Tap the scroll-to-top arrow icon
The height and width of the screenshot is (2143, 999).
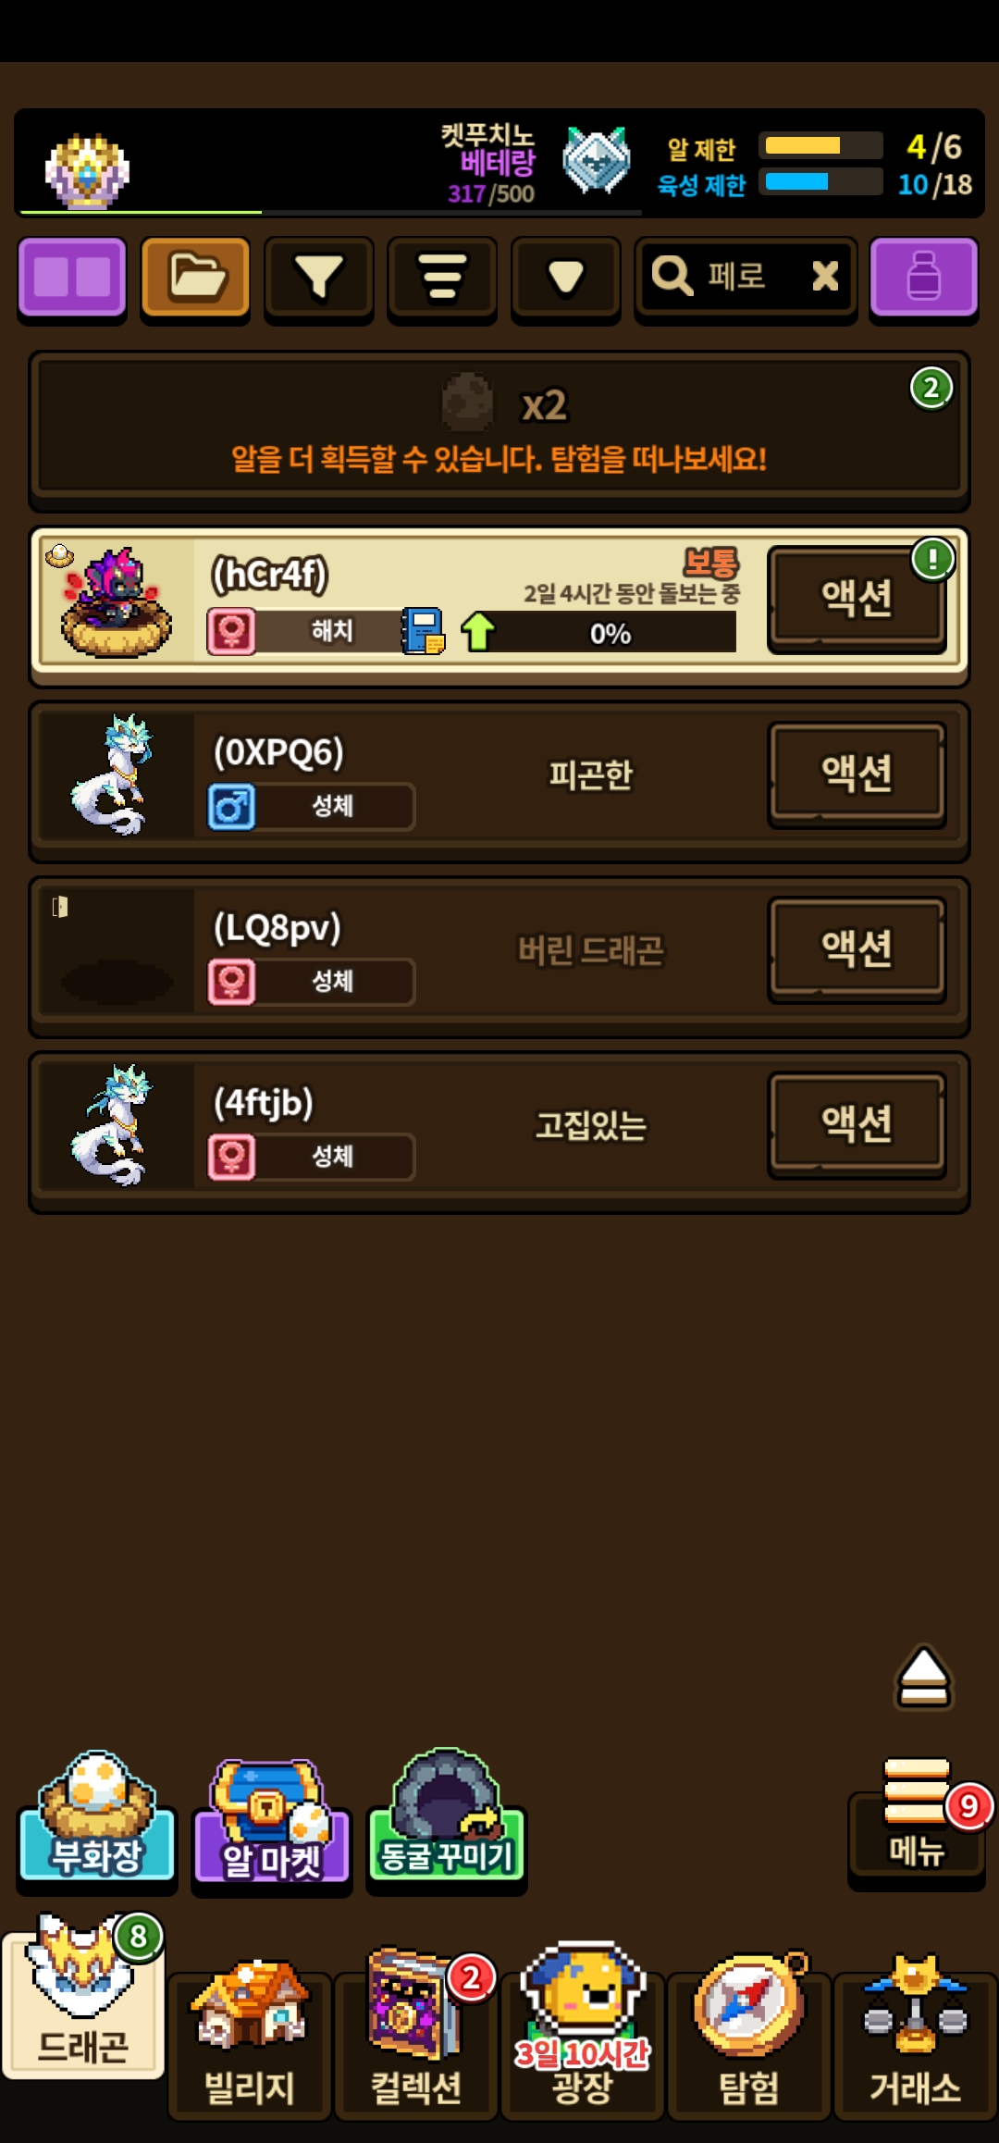[923, 1677]
